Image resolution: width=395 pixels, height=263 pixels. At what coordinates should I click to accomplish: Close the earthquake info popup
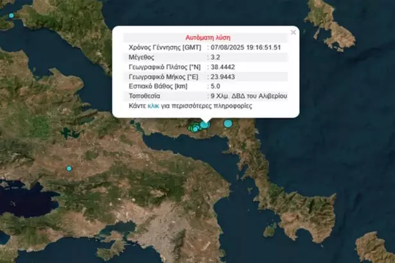294,31
